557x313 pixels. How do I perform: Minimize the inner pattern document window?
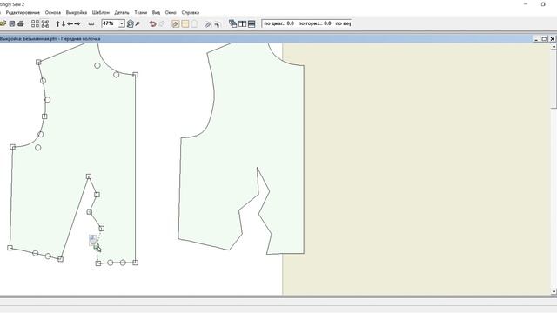click(536, 38)
